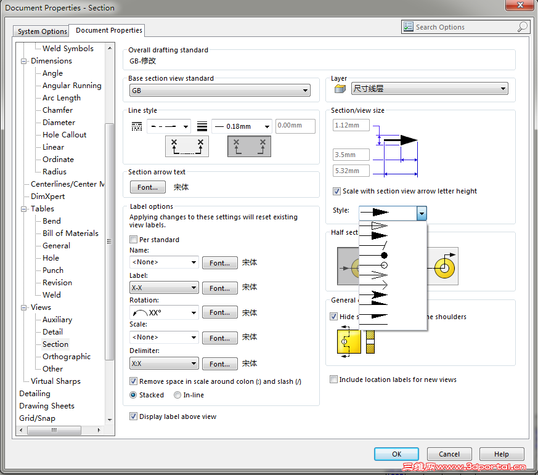
Task: Click Font button next to Name
Action: point(219,263)
